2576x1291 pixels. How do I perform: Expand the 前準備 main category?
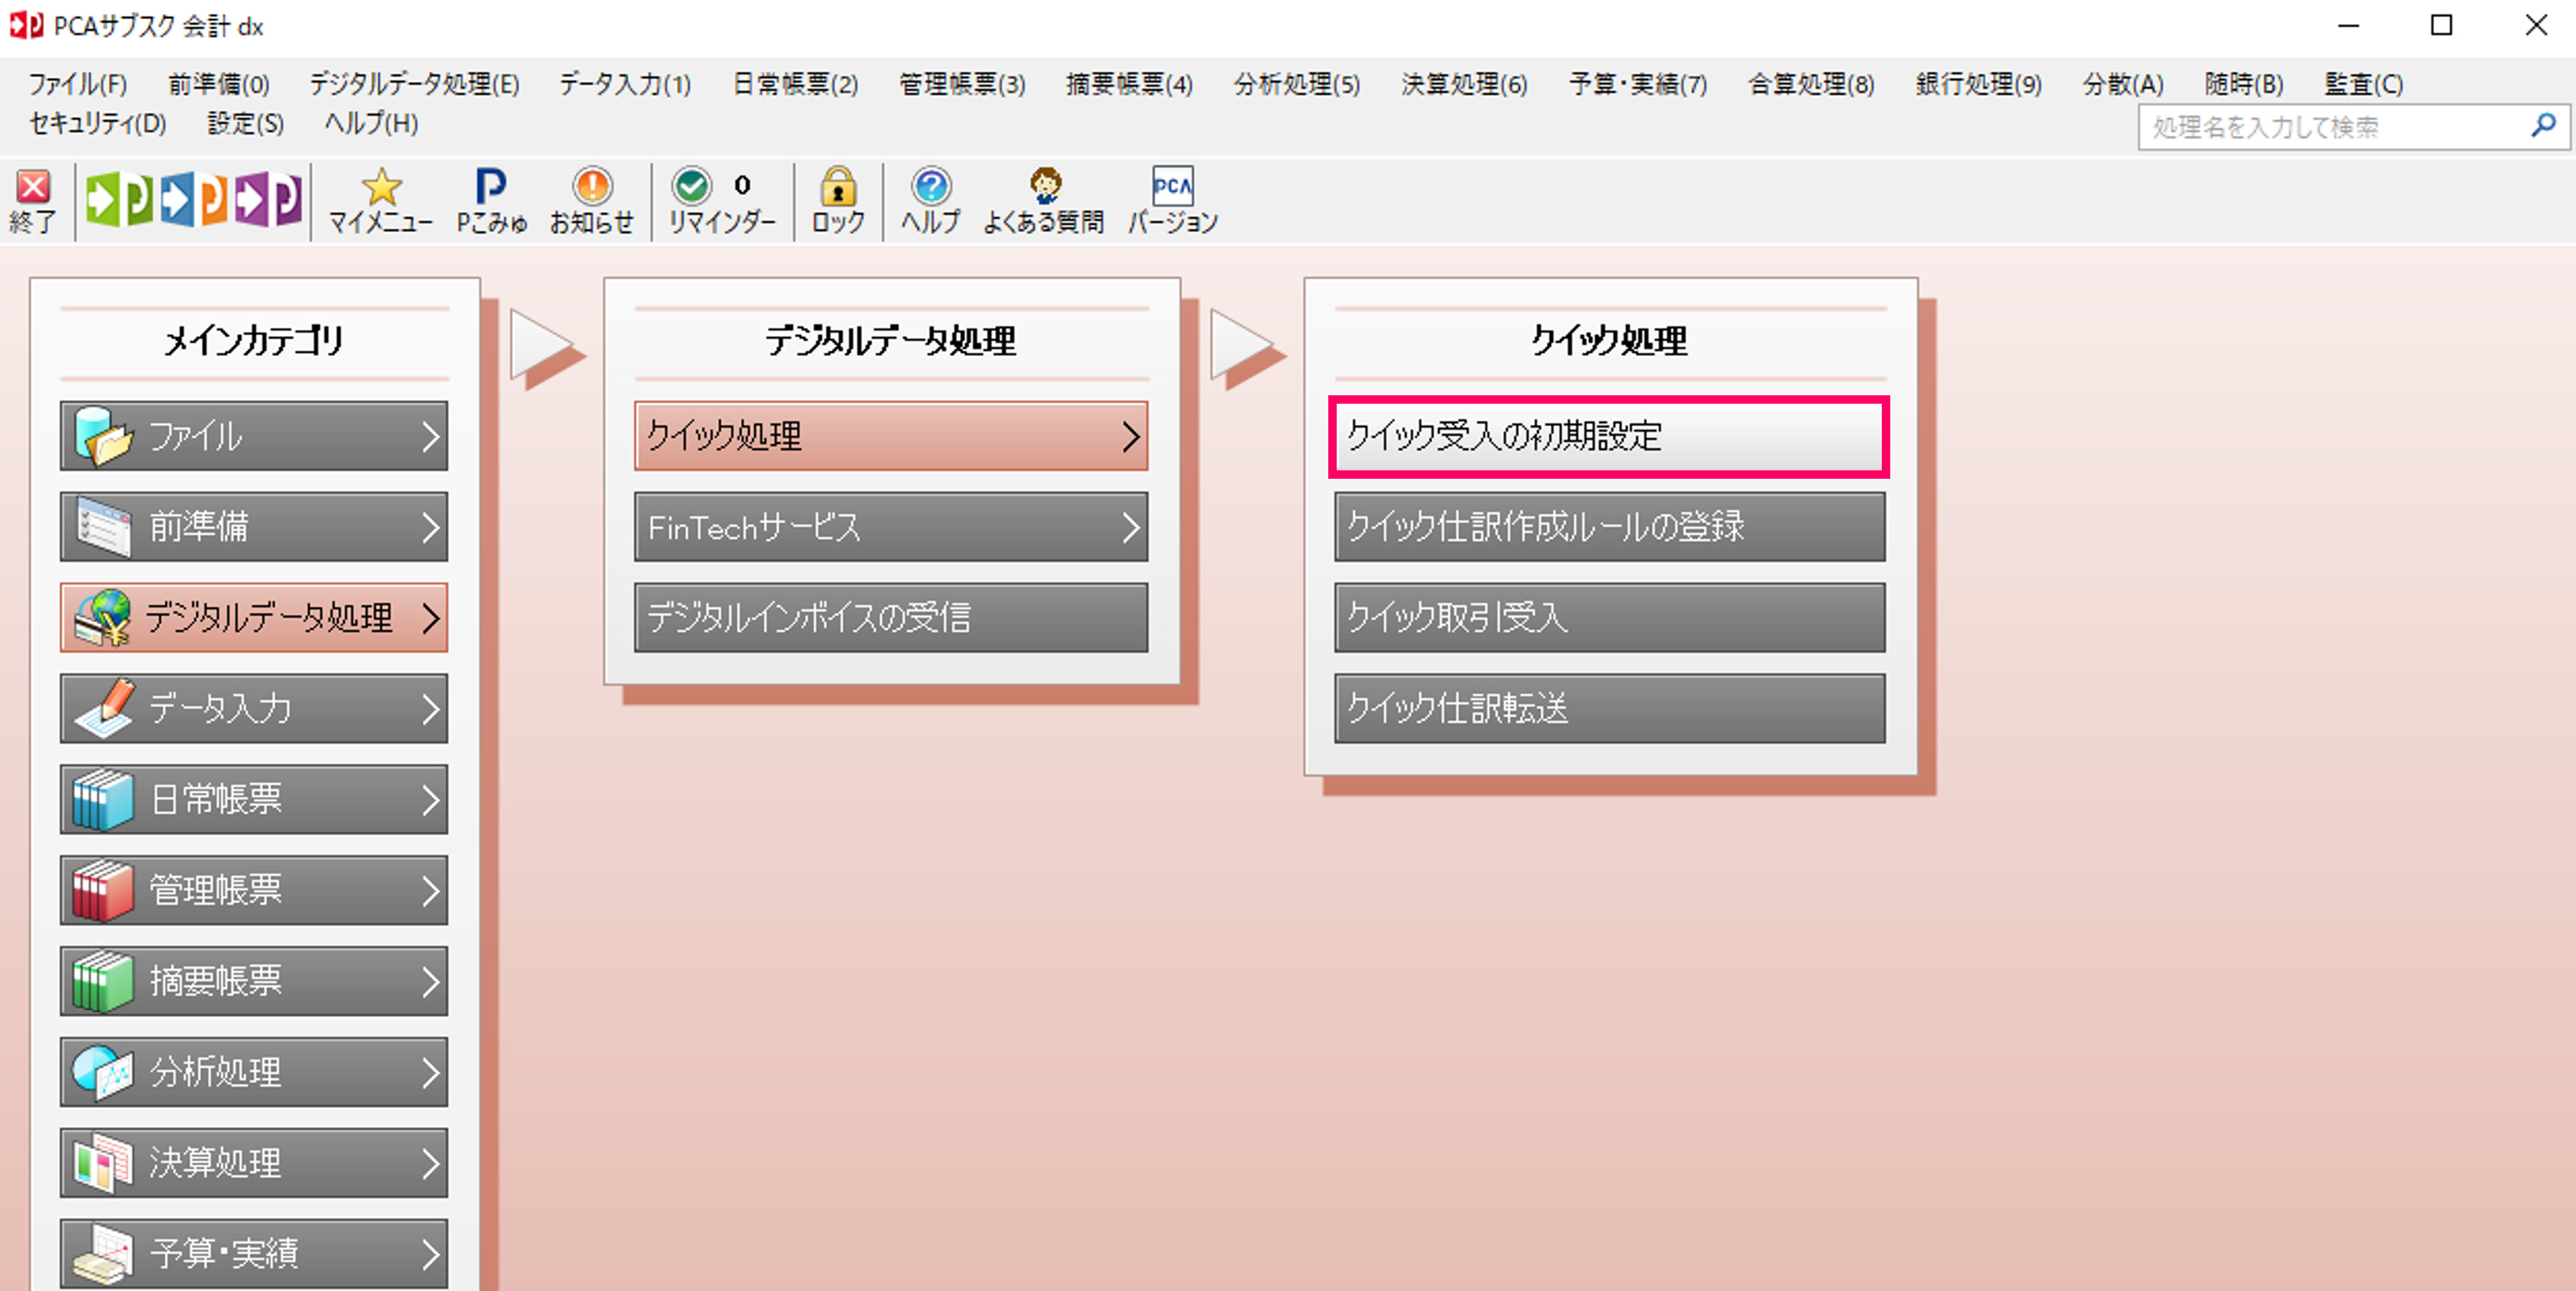coord(254,527)
